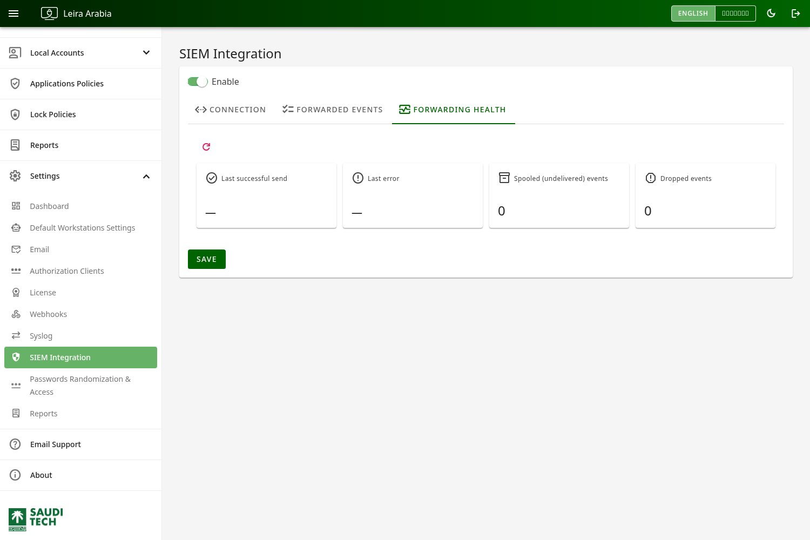Image resolution: width=810 pixels, height=540 pixels.
Task: Click the logout icon
Action: pyautogui.click(x=796, y=13)
